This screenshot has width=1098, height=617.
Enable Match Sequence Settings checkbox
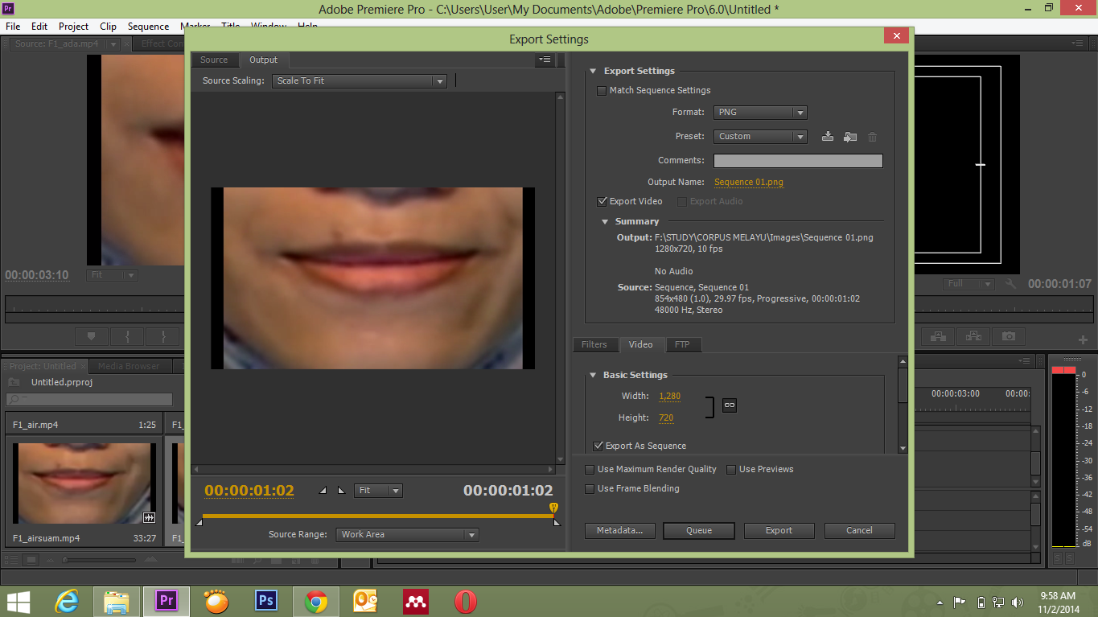pyautogui.click(x=601, y=91)
